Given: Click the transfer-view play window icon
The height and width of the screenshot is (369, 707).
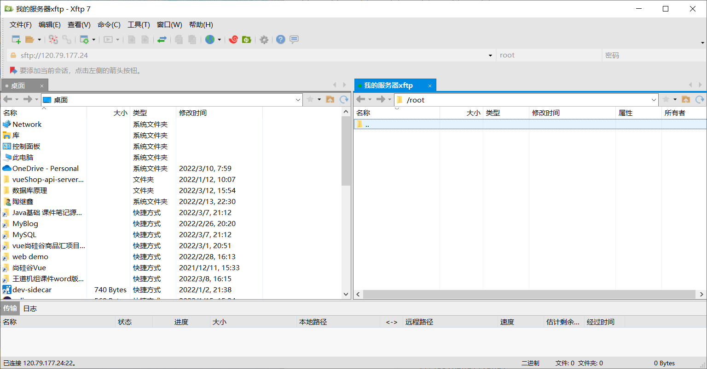Looking at the screenshot, I should (x=108, y=40).
